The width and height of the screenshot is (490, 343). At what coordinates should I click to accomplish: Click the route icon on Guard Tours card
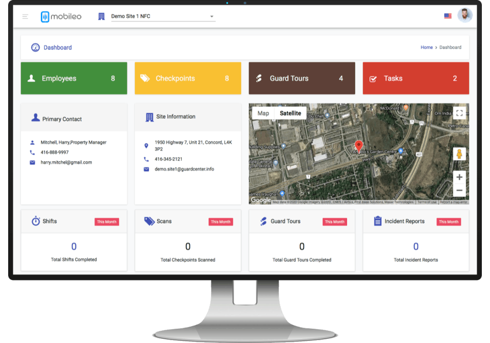[x=259, y=78]
